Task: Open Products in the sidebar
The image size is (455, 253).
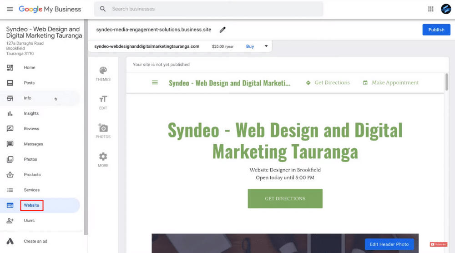Action: (x=32, y=175)
